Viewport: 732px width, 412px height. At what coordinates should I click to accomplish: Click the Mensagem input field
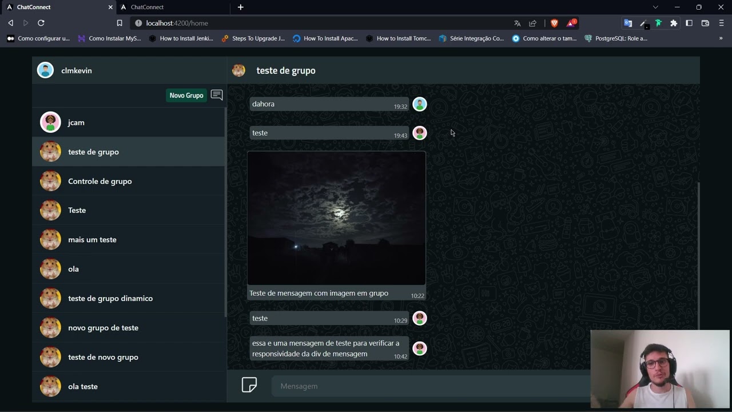click(432, 386)
